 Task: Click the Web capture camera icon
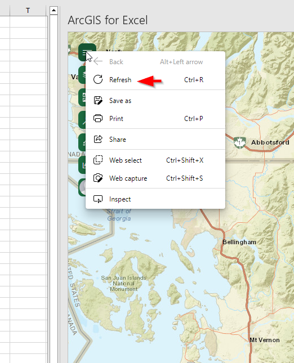point(98,178)
